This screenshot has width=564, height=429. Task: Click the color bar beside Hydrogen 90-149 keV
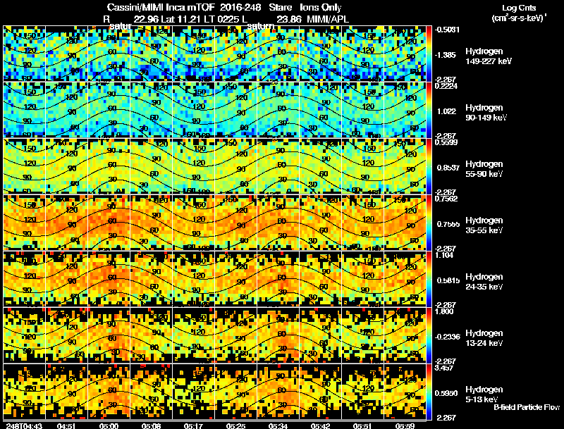click(429, 110)
